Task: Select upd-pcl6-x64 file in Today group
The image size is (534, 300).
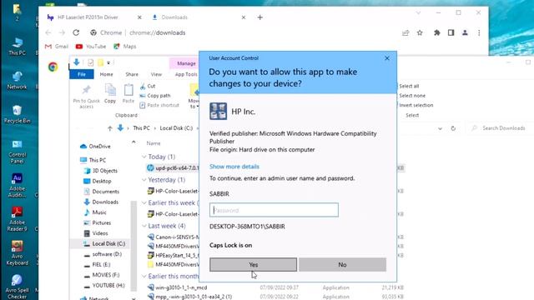Action: click(173, 168)
